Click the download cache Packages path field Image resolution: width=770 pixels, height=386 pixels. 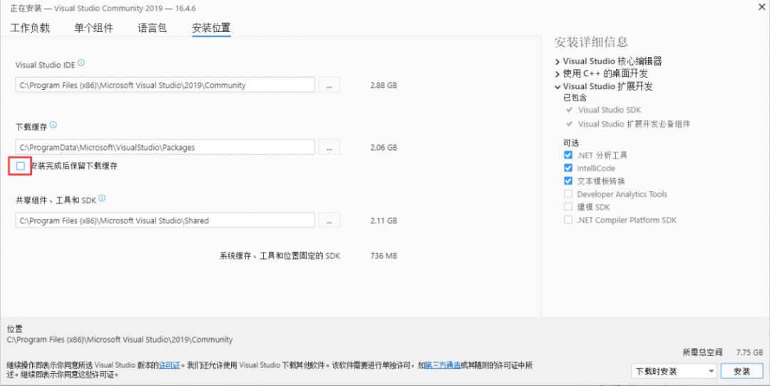coord(165,147)
